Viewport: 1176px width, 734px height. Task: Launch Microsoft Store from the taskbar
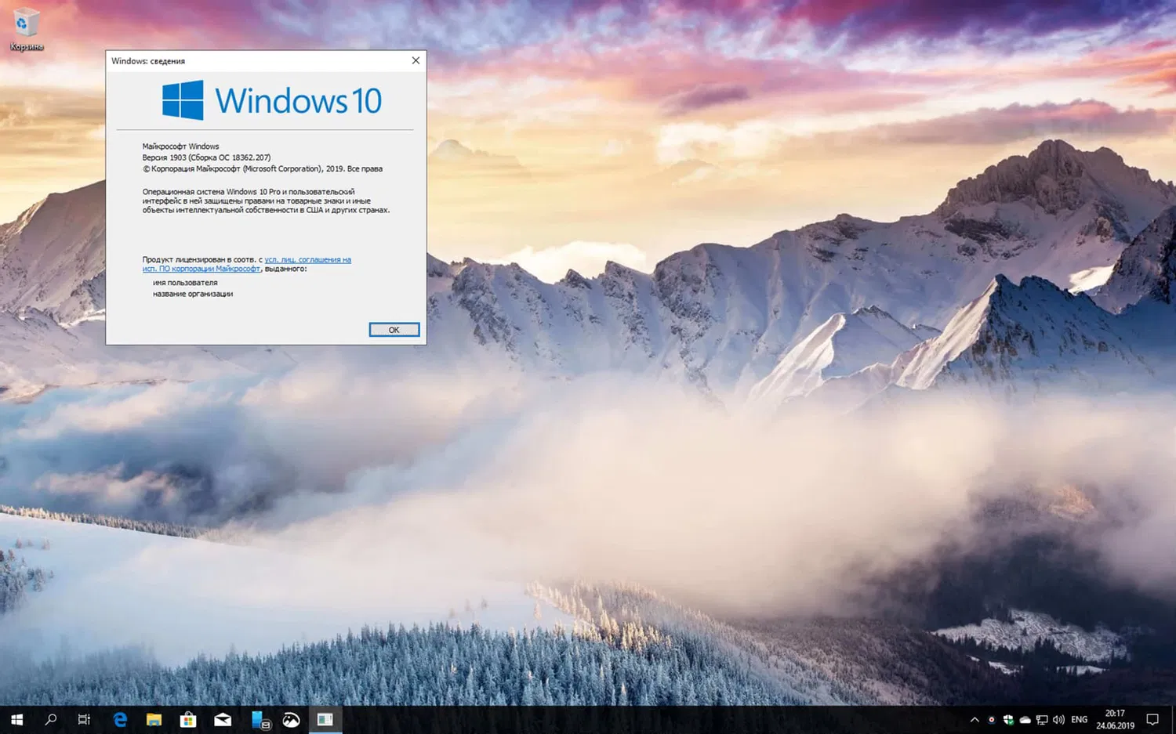tap(188, 719)
